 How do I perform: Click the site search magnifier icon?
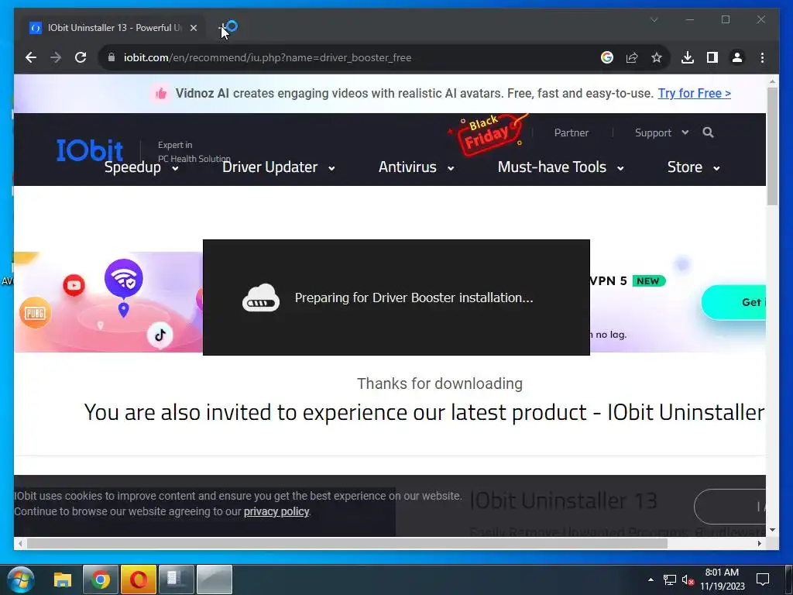[x=708, y=132]
